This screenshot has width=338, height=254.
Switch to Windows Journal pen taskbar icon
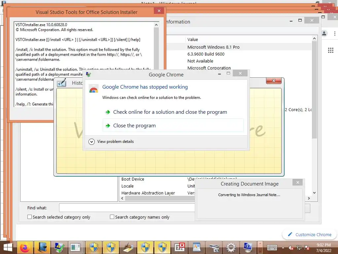pos(128,247)
